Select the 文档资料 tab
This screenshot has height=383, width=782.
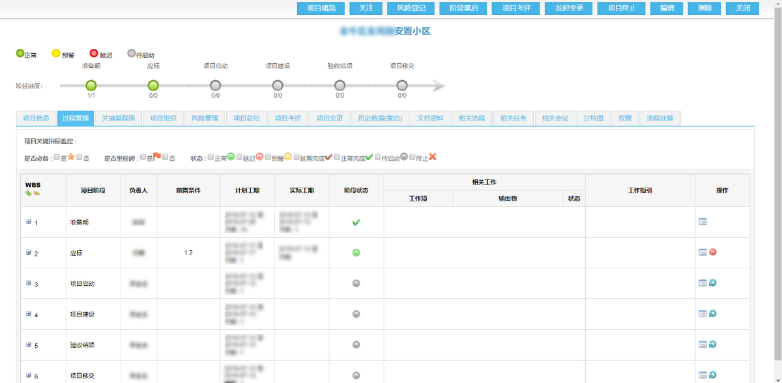coord(430,119)
